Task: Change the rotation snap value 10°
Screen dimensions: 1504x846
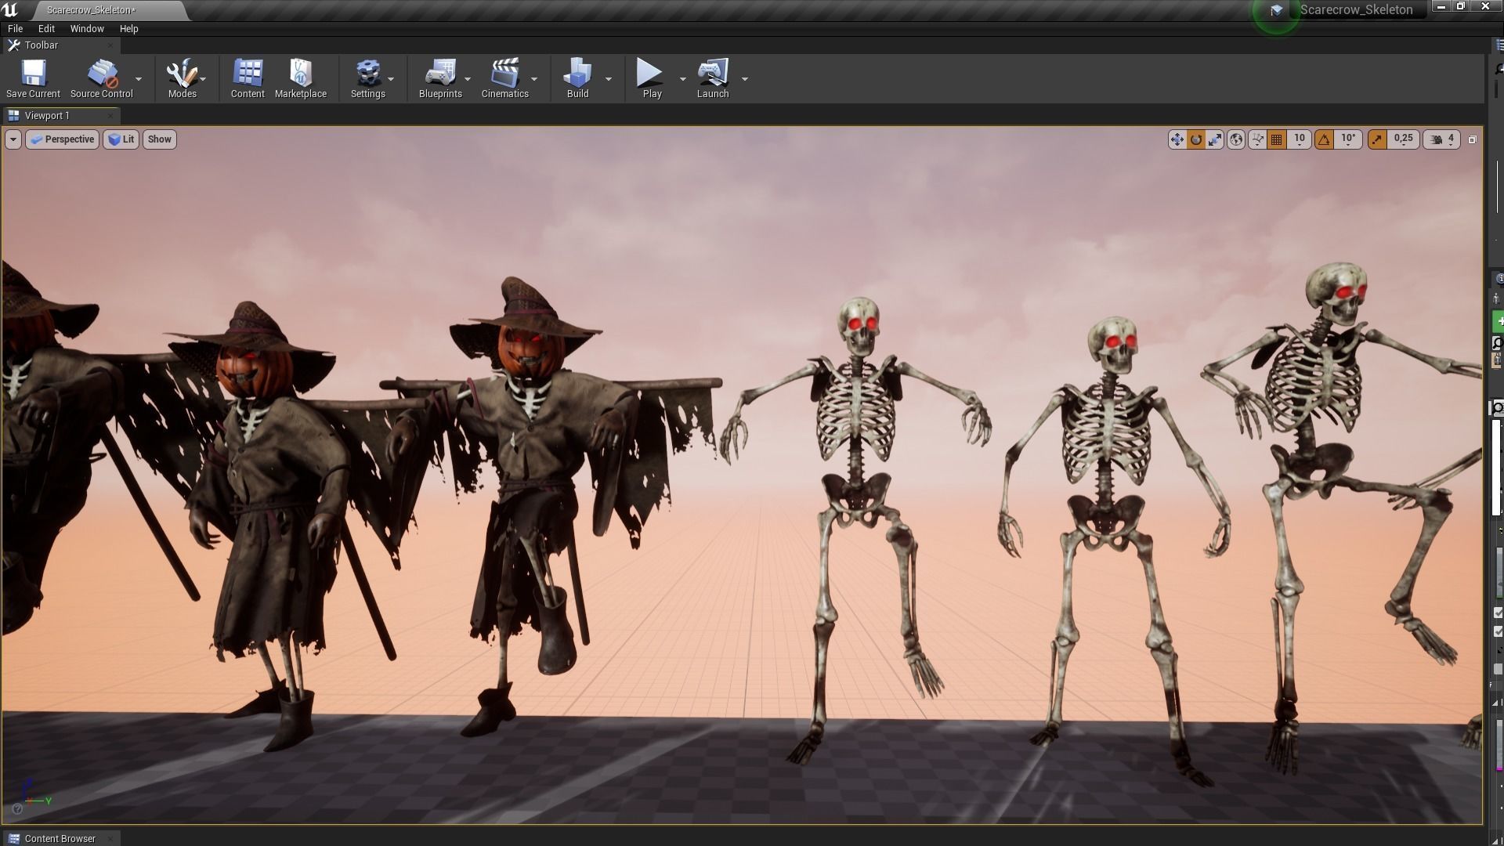Action: pyautogui.click(x=1348, y=139)
